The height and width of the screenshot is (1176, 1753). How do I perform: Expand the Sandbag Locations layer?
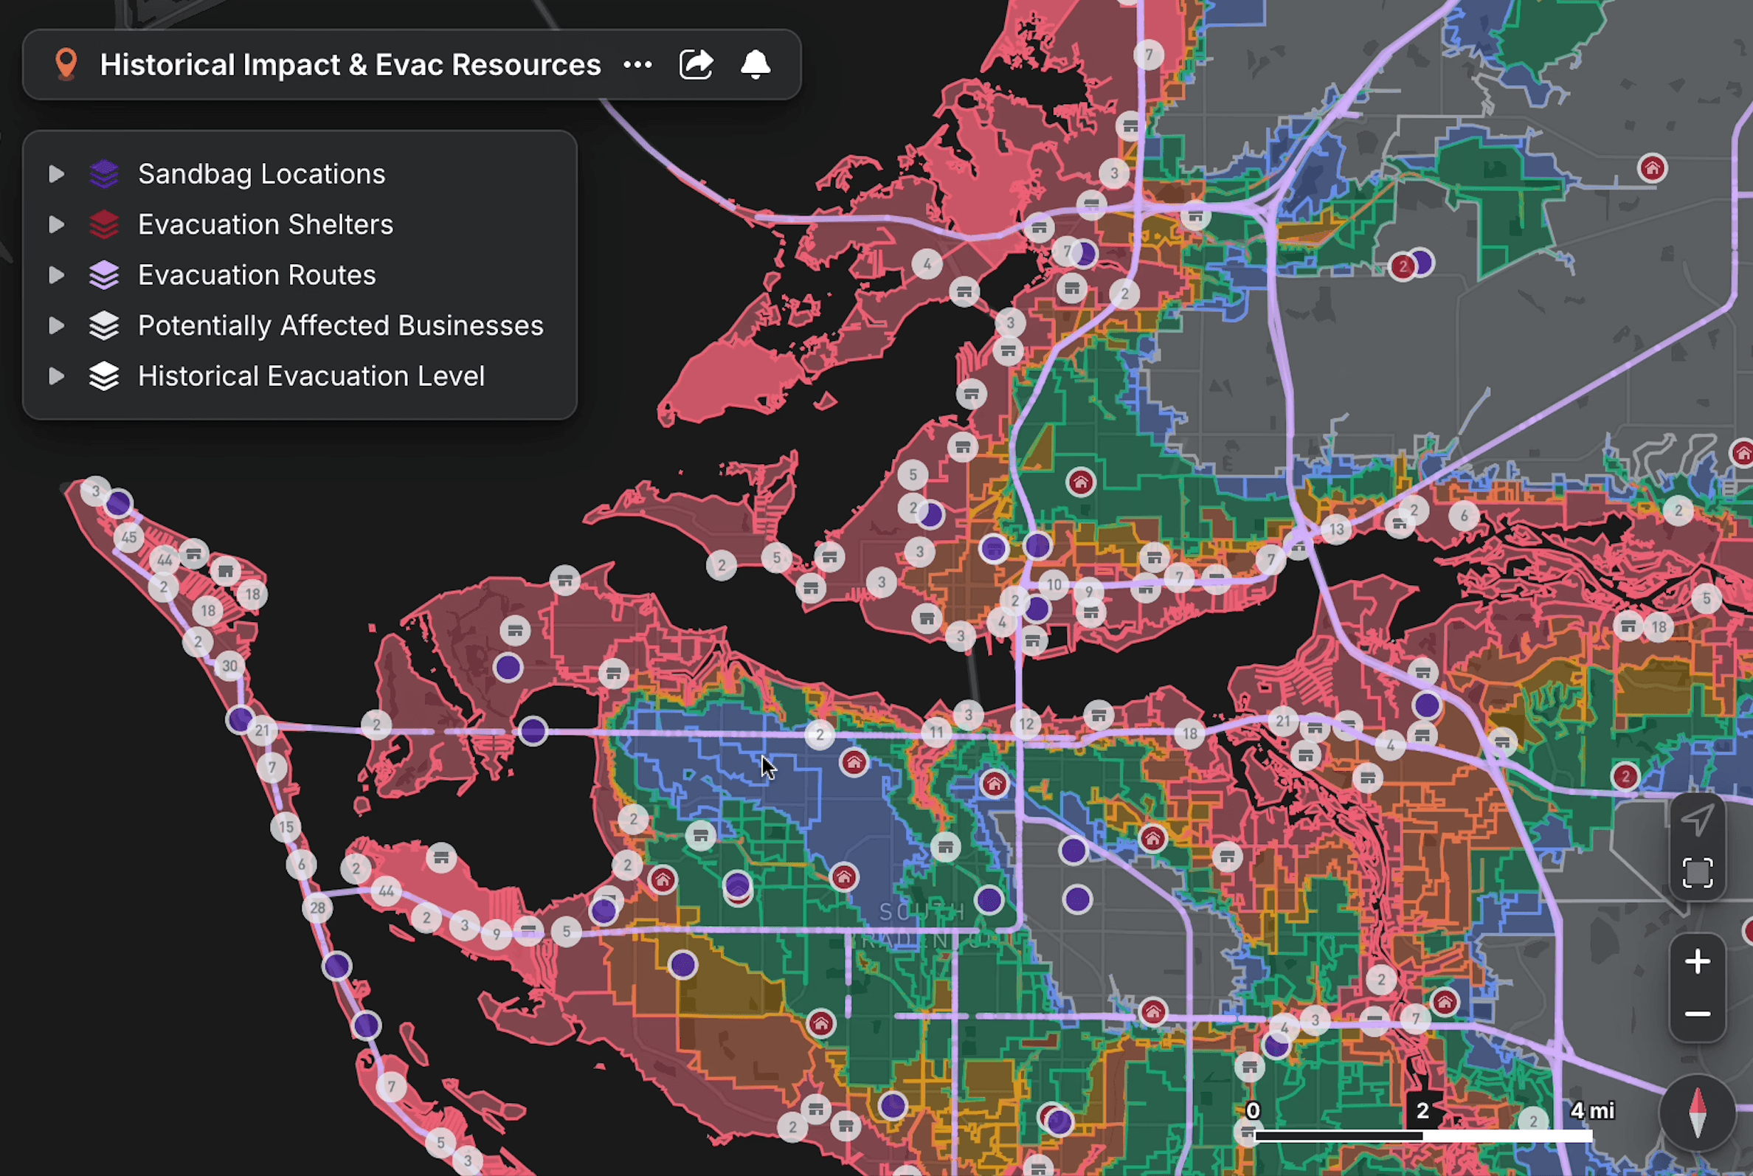tap(56, 174)
